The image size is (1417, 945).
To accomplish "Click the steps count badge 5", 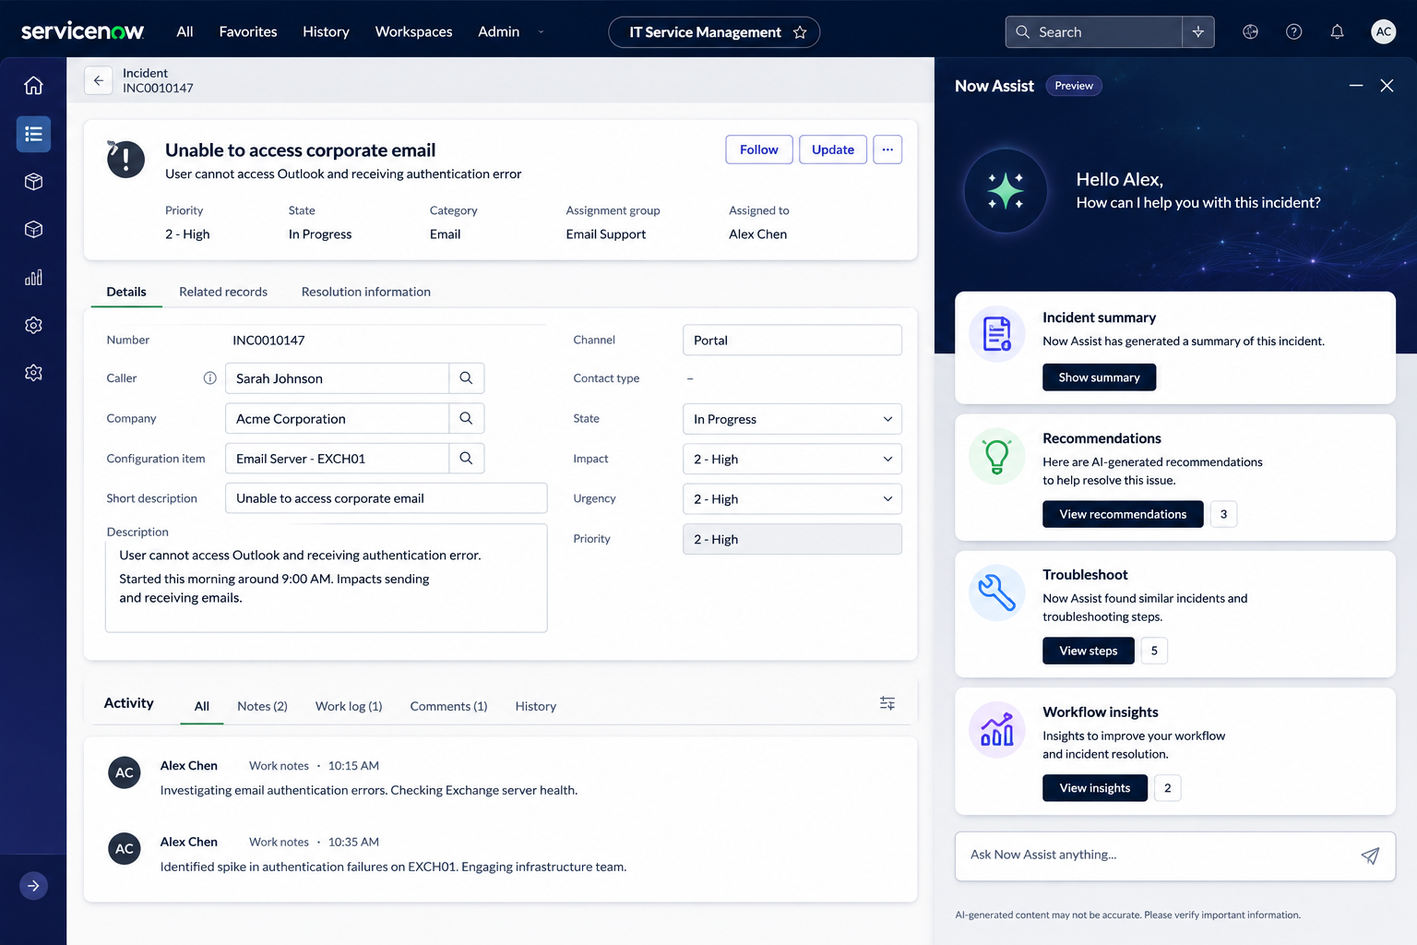I will click(x=1154, y=651).
